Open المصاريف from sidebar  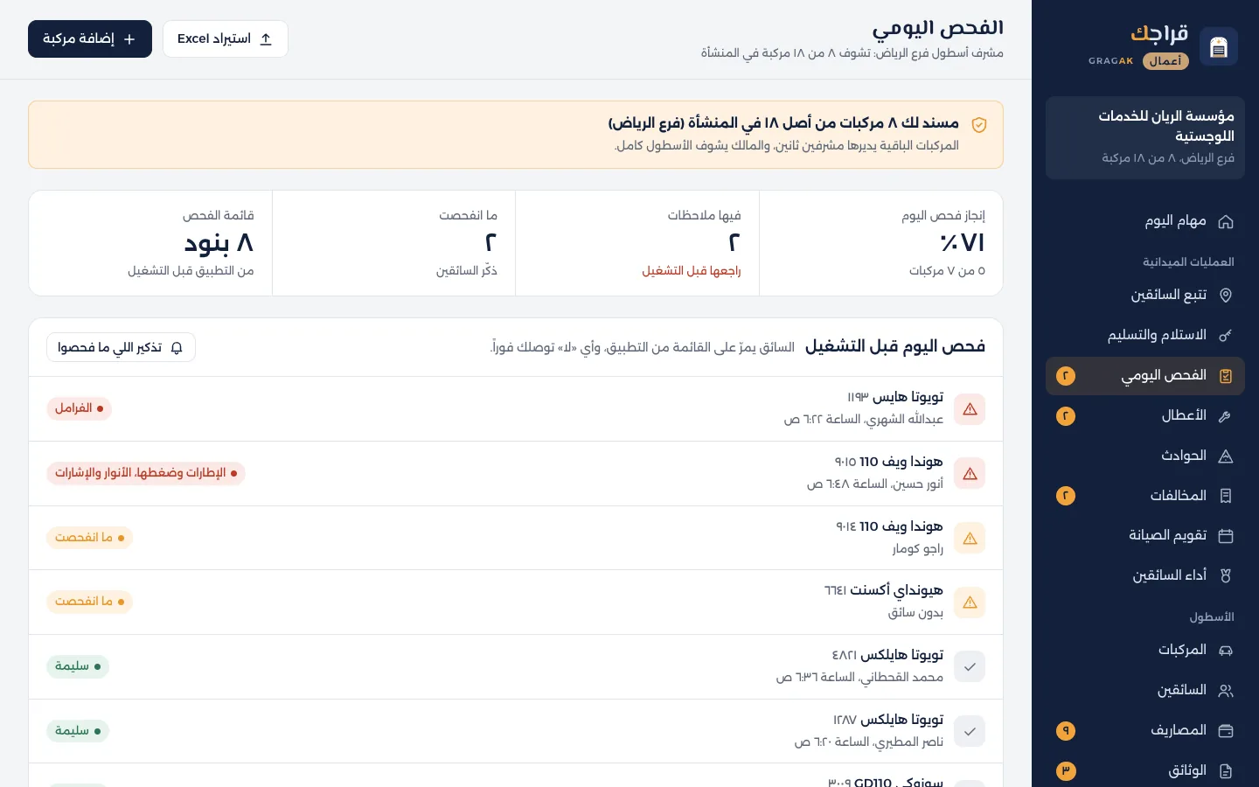(x=1145, y=731)
